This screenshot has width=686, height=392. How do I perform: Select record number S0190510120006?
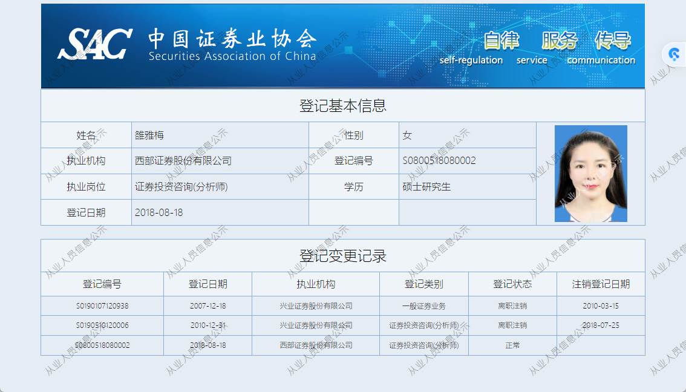click(102, 325)
